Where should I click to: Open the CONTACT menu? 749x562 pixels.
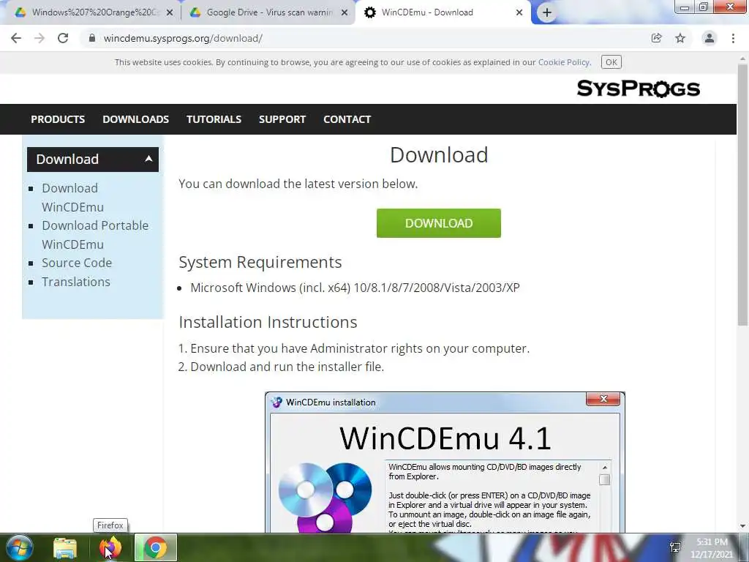(347, 119)
